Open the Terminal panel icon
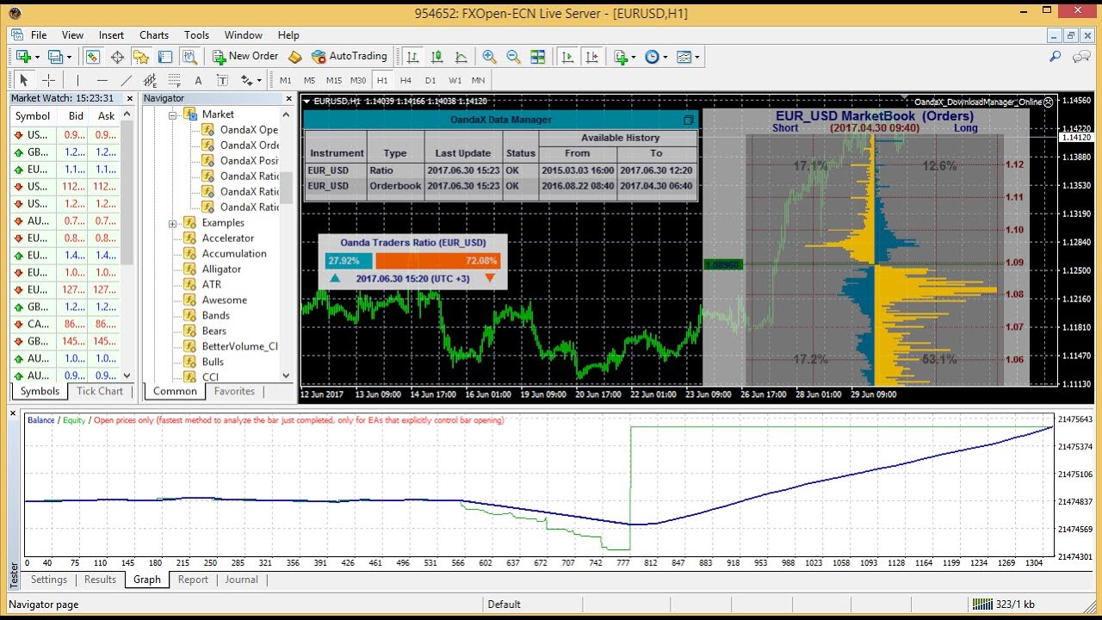This screenshot has height=620, width=1102. (x=165, y=57)
